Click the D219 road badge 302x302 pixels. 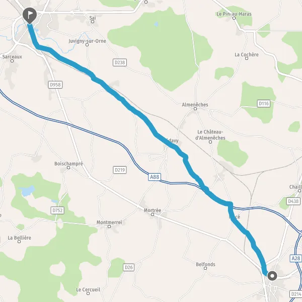point(120,170)
